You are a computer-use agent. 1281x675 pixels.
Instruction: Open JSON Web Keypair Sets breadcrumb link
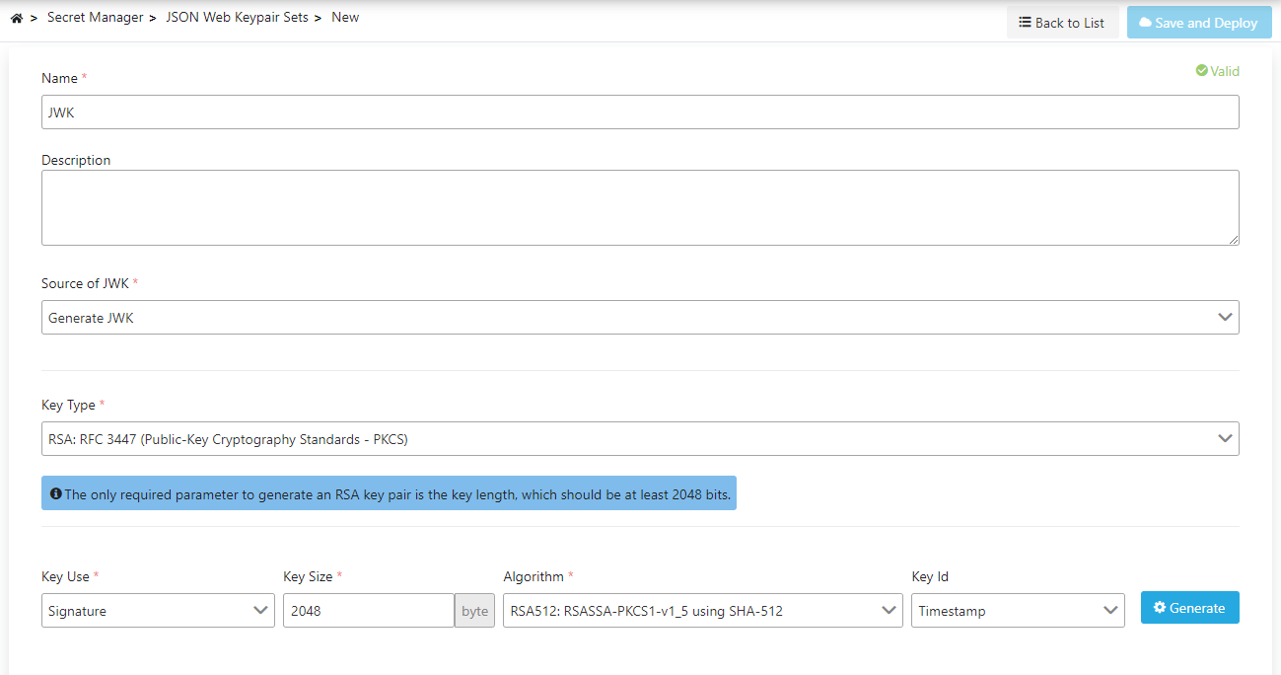point(237,18)
